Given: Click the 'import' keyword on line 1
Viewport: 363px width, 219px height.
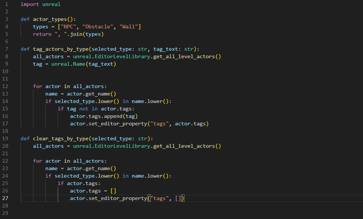Looking at the screenshot, I should 30,4.
